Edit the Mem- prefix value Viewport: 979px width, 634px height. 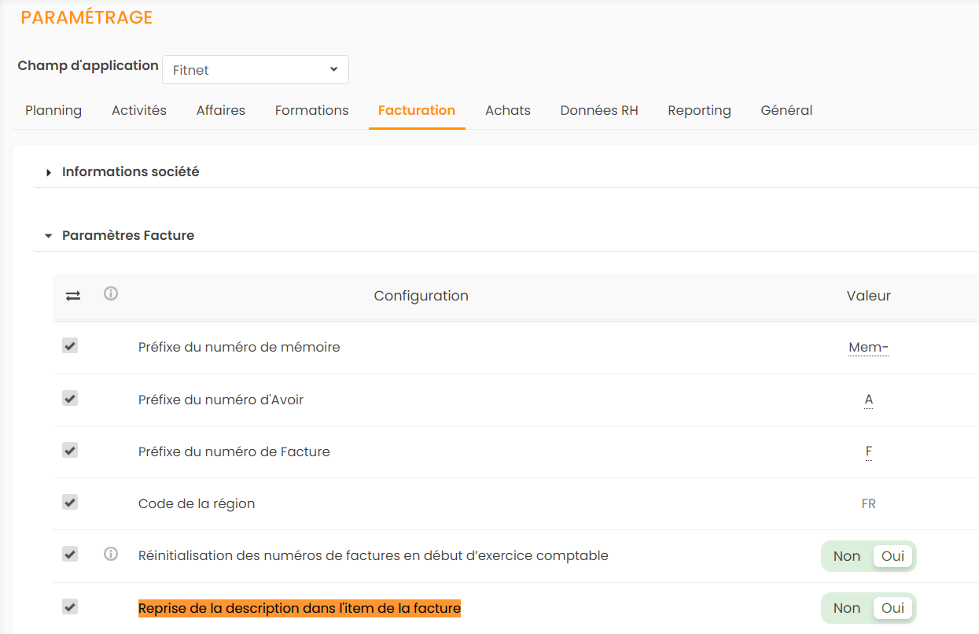click(868, 347)
